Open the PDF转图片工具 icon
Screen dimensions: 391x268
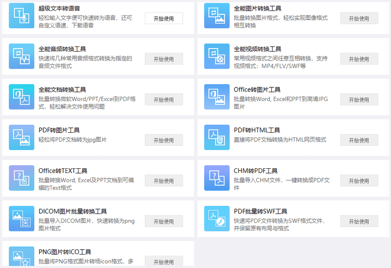(21, 137)
